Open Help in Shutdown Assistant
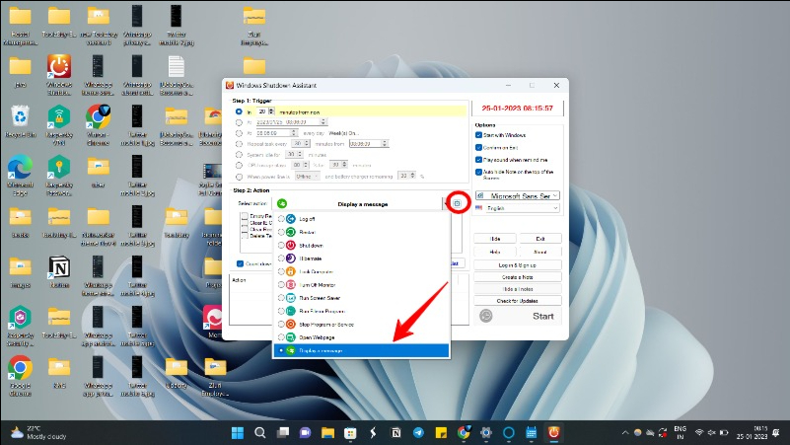The width and height of the screenshot is (790, 445). (495, 252)
